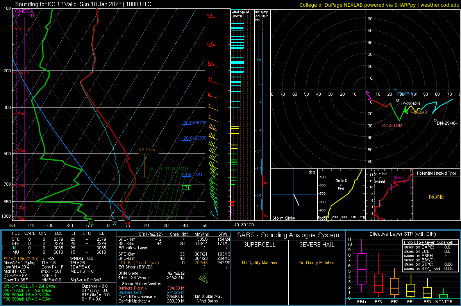461x306 pixels.
Task: Select the EFF parcel row
Action: point(59,243)
